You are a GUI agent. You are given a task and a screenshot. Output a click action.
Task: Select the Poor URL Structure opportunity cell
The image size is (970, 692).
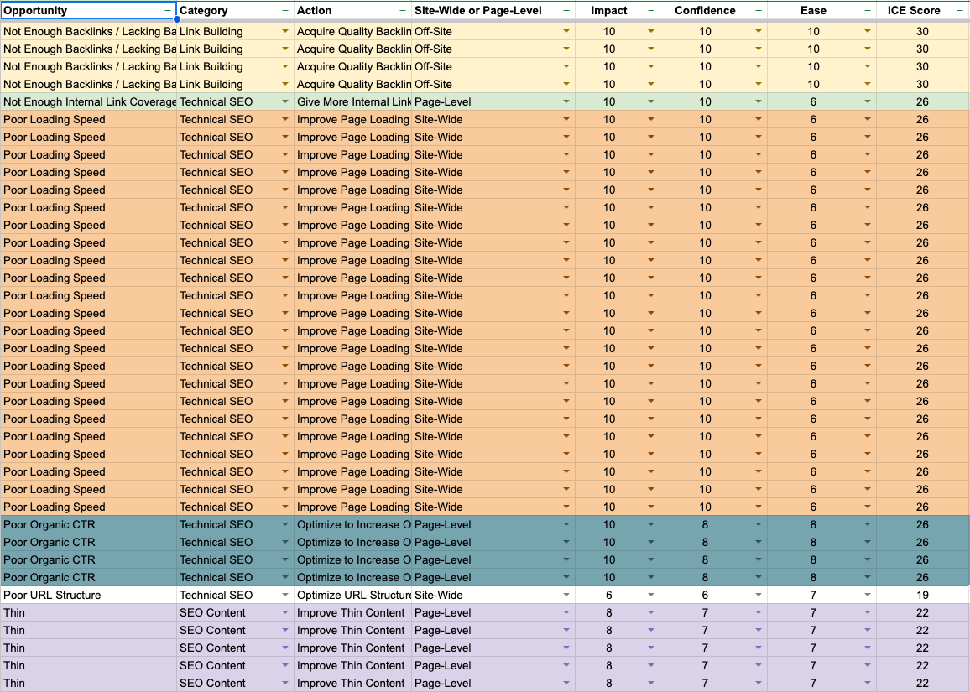pos(84,596)
